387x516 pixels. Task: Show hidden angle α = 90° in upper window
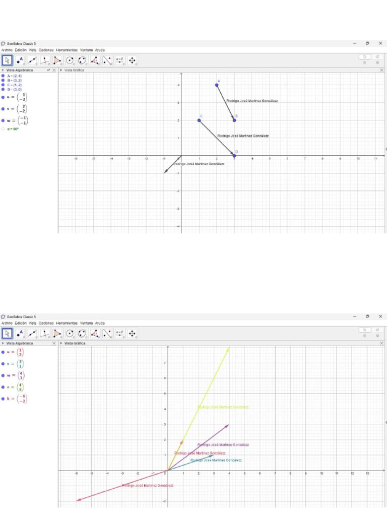tap(3, 129)
